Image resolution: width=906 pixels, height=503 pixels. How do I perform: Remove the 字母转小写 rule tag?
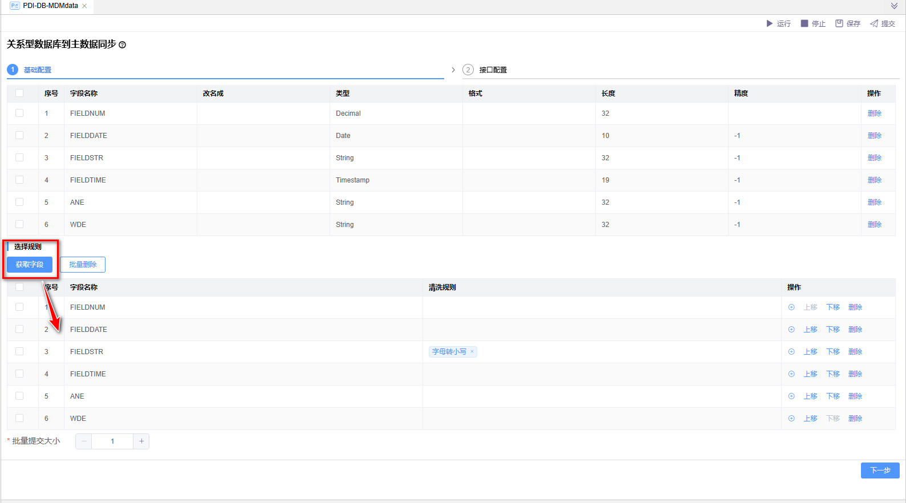(472, 352)
